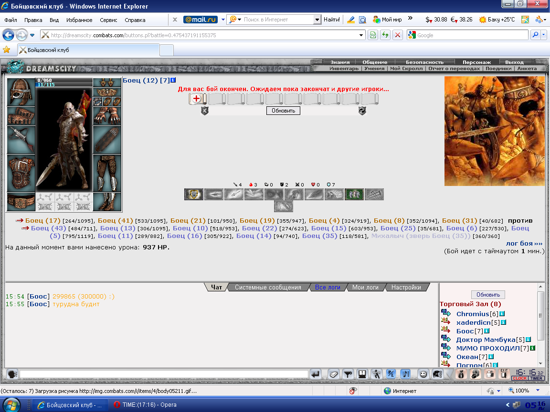
Task: Open the zoom level 100% dropdown
Action: (538, 390)
